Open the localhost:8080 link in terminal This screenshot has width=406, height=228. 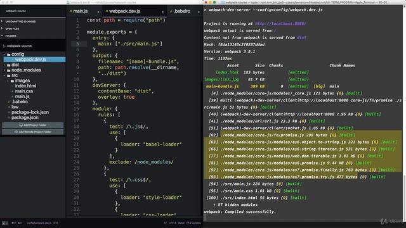(x=280, y=23)
